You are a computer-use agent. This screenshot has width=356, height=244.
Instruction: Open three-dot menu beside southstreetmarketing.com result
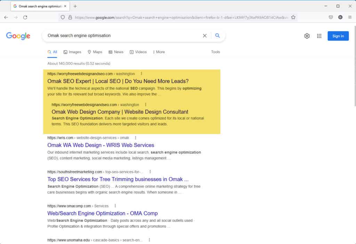click(150, 172)
